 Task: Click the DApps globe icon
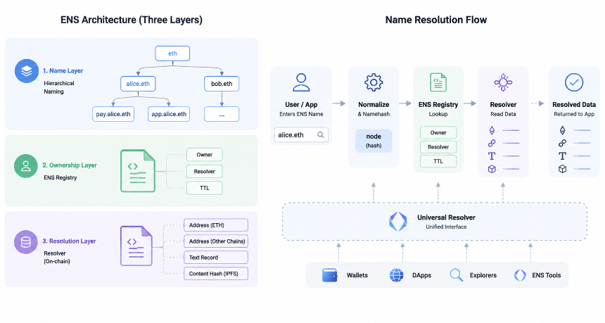click(x=396, y=275)
